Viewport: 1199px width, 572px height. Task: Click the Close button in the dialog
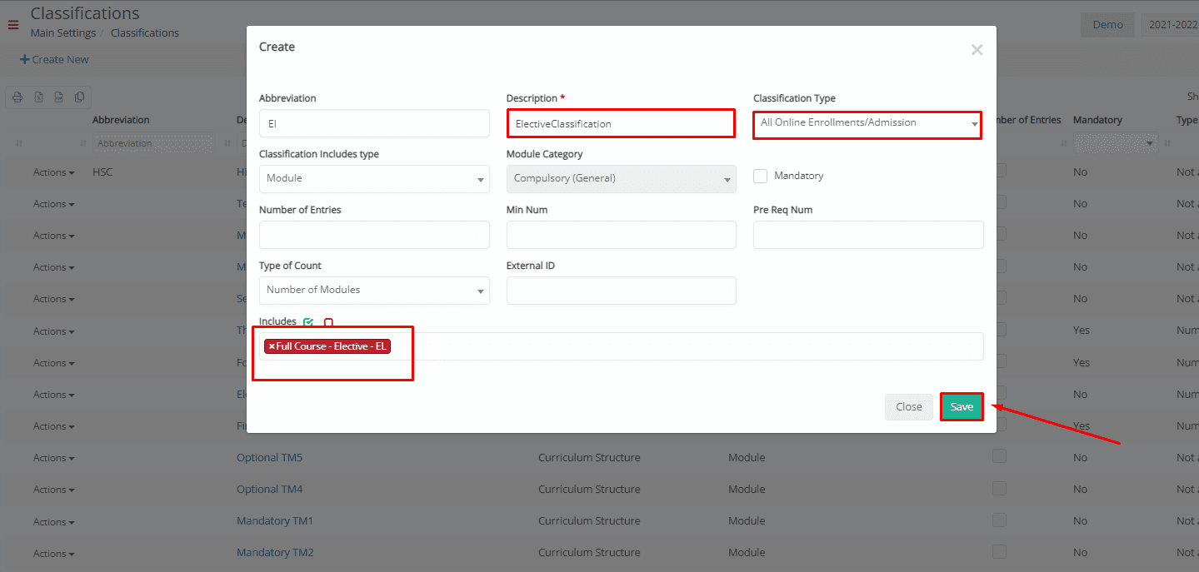tap(909, 407)
